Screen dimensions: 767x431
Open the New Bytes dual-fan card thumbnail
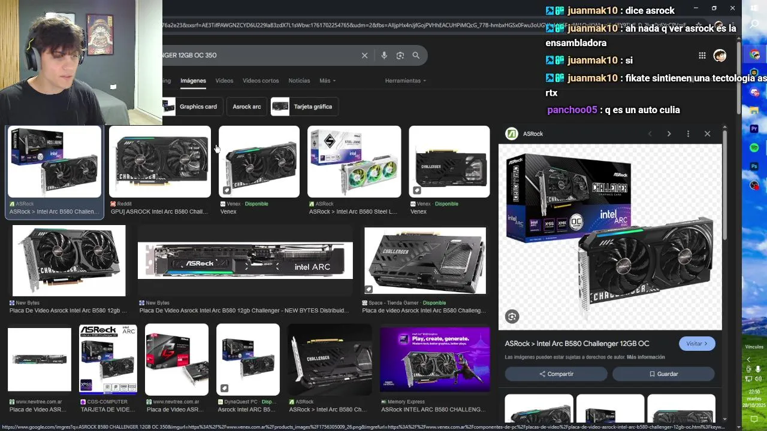tap(69, 260)
